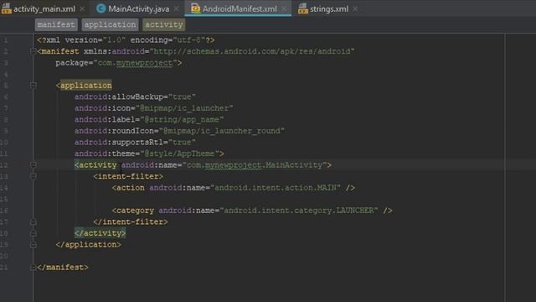Collapse the application tag fold marker
Image resolution: width=536 pixels, height=302 pixels.
(x=33, y=86)
